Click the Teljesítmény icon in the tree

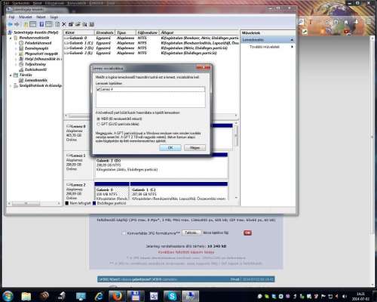tap(21, 64)
